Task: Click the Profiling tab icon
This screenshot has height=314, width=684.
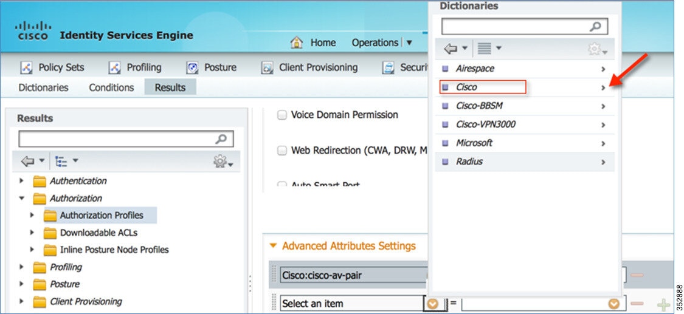Action: (115, 67)
